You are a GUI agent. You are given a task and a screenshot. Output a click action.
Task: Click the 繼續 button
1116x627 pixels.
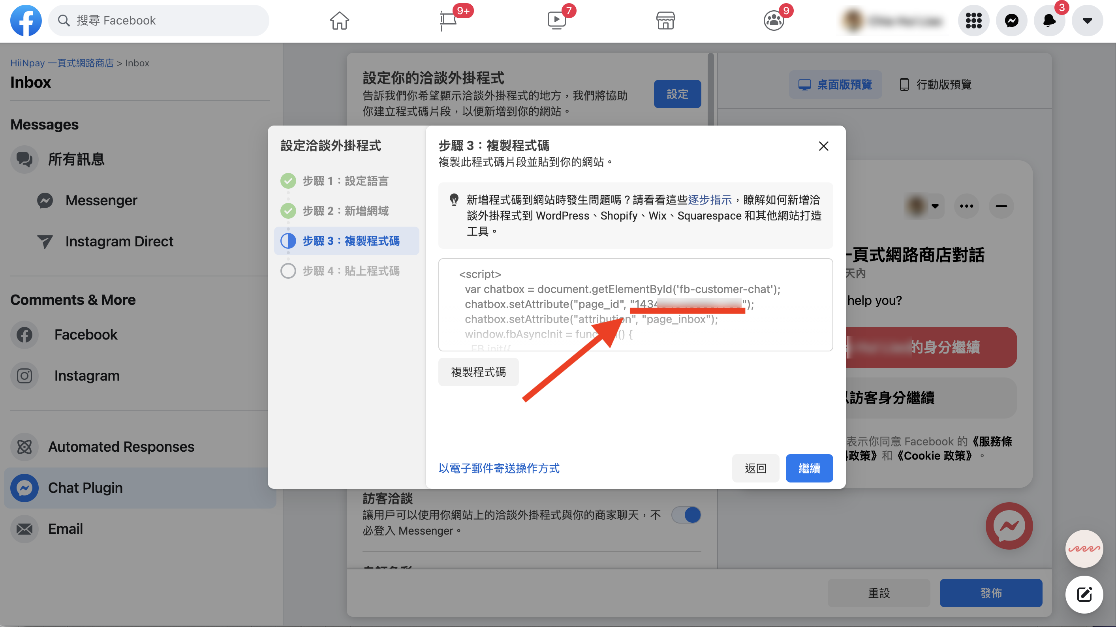[809, 468]
